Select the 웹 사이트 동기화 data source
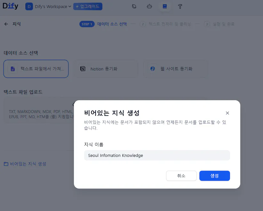Image resolution: width=263 pixels, height=211 pixels. tap(176, 69)
